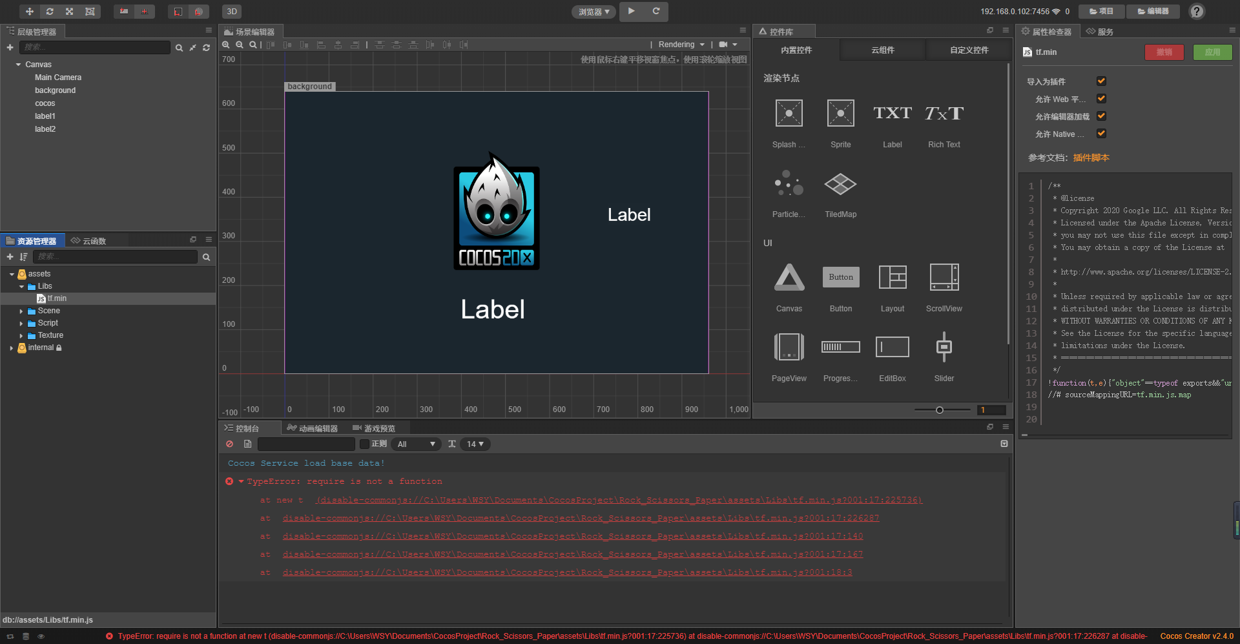This screenshot has width=1240, height=644.
Task: Toggle 3D scene view mode
Action: click(232, 12)
